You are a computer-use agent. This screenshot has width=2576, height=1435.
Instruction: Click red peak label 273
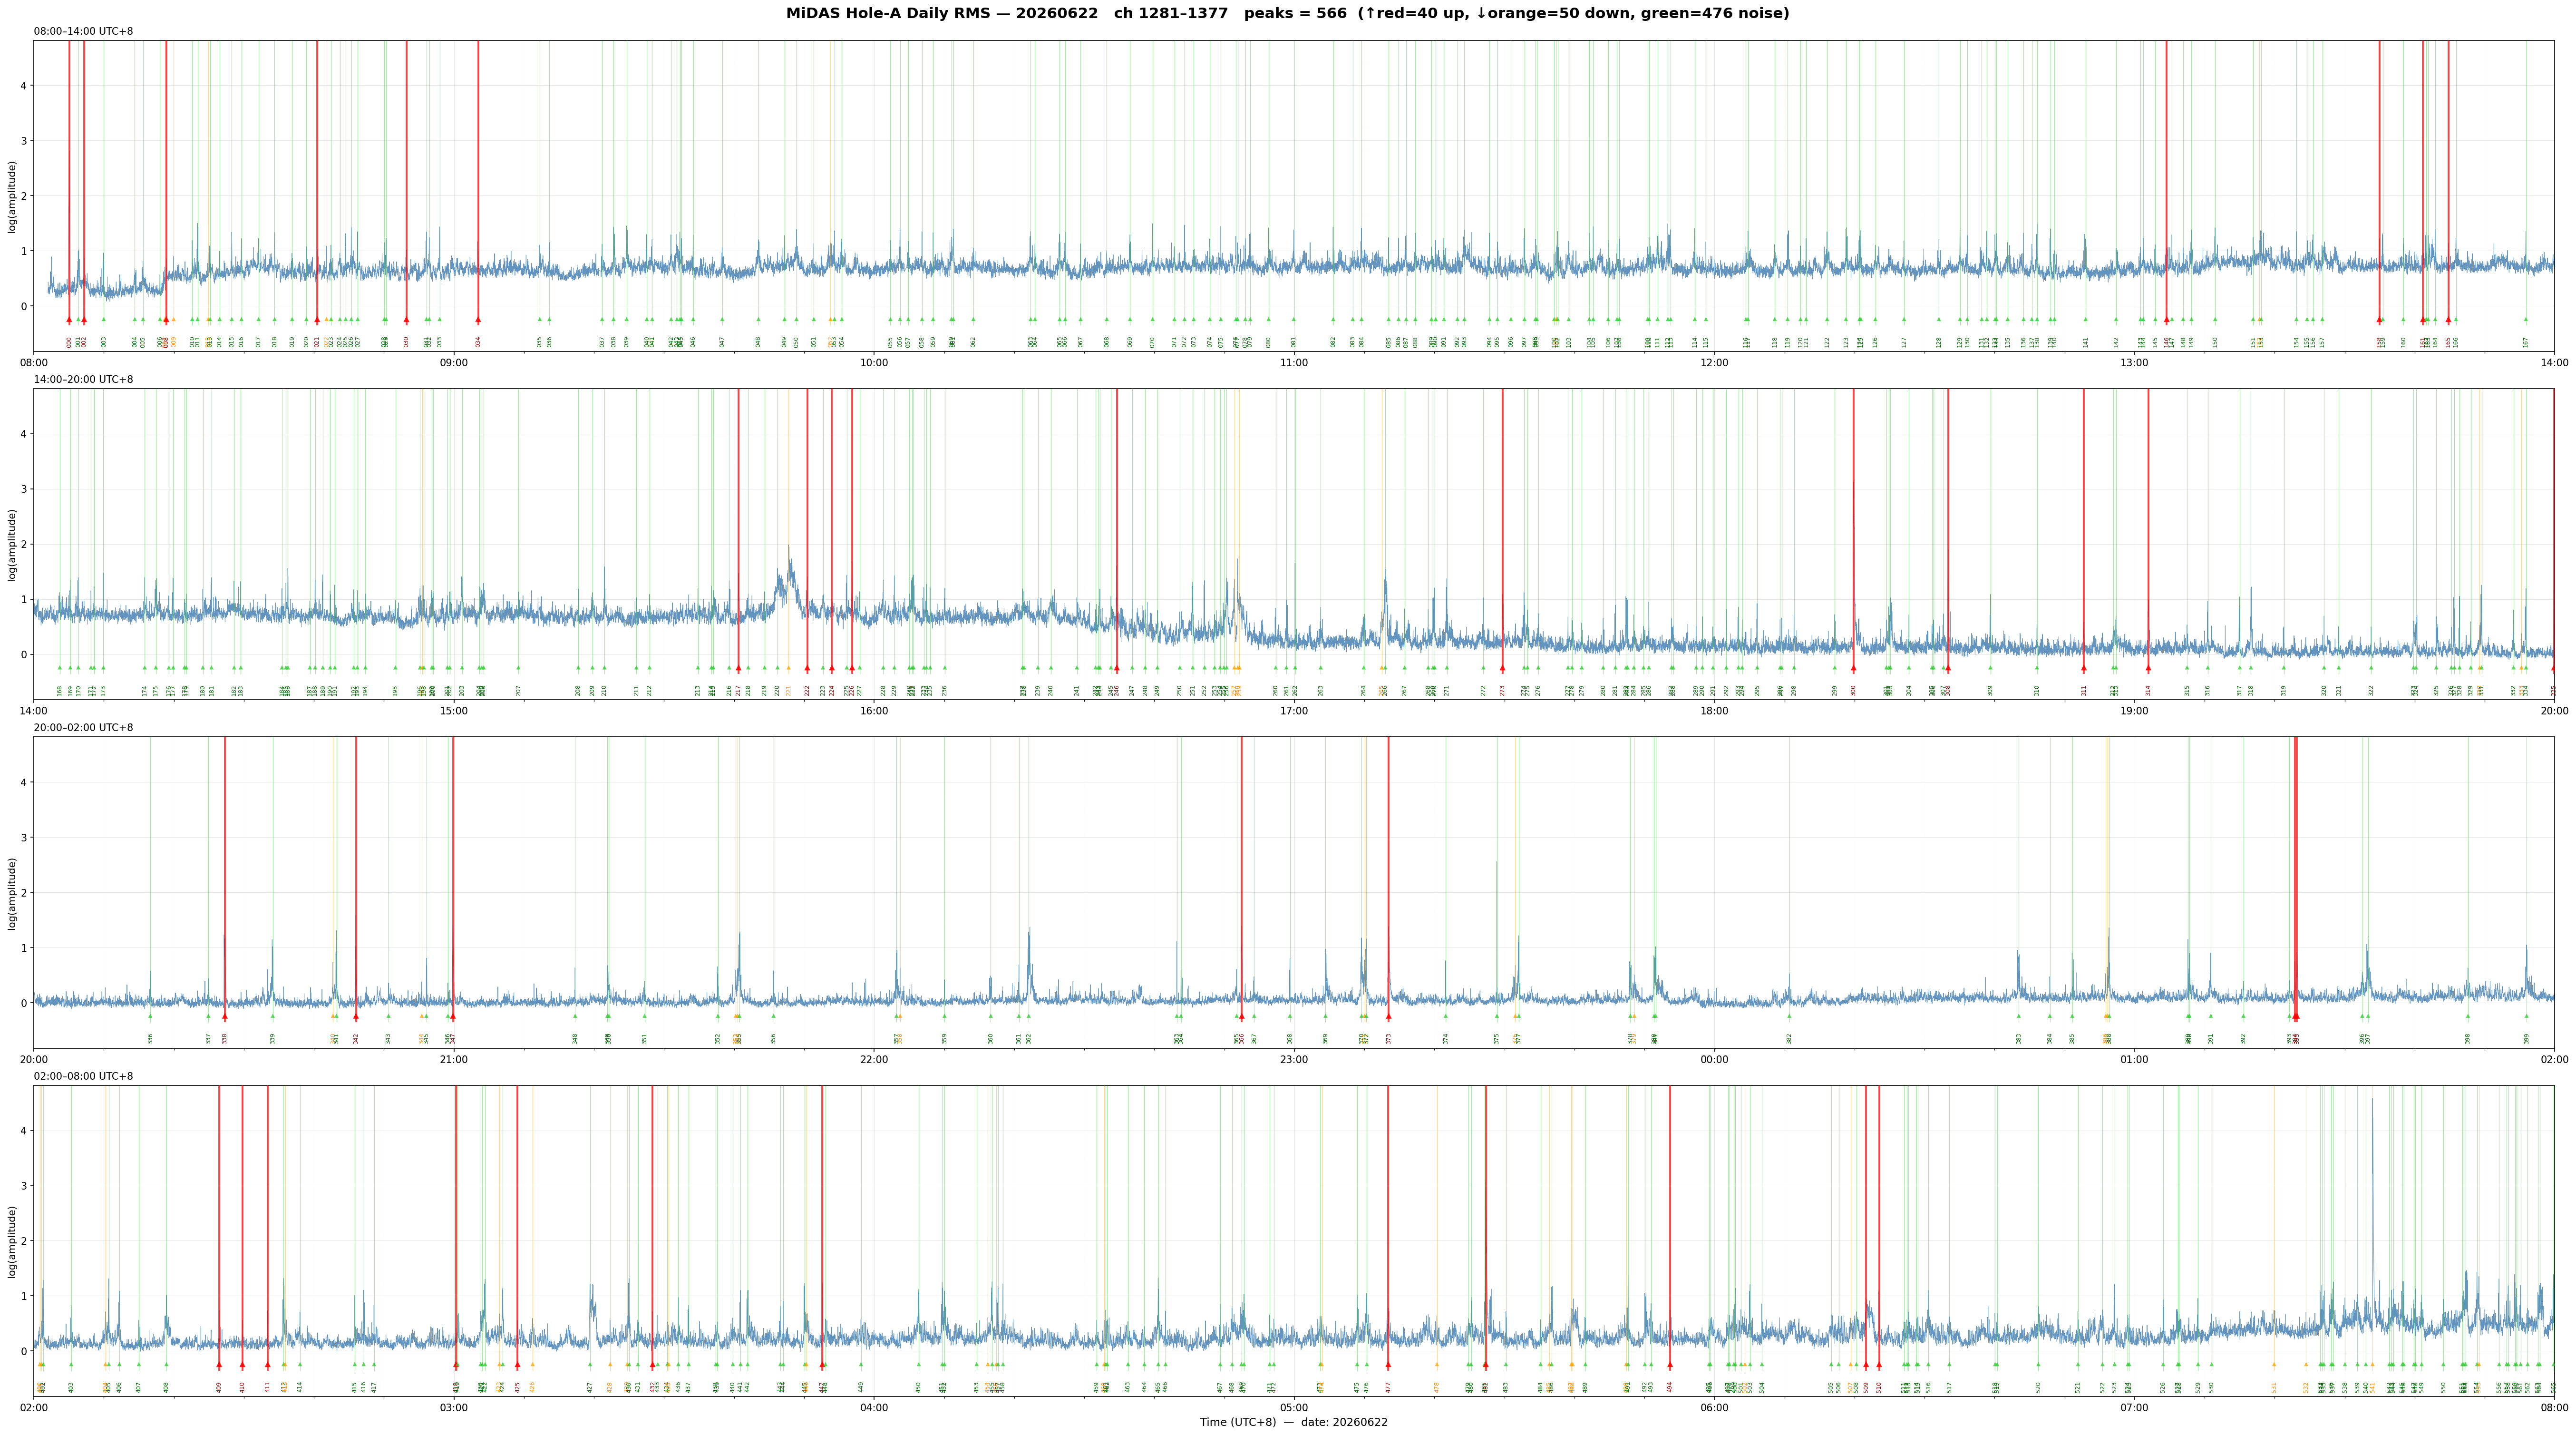click(x=1502, y=690)
